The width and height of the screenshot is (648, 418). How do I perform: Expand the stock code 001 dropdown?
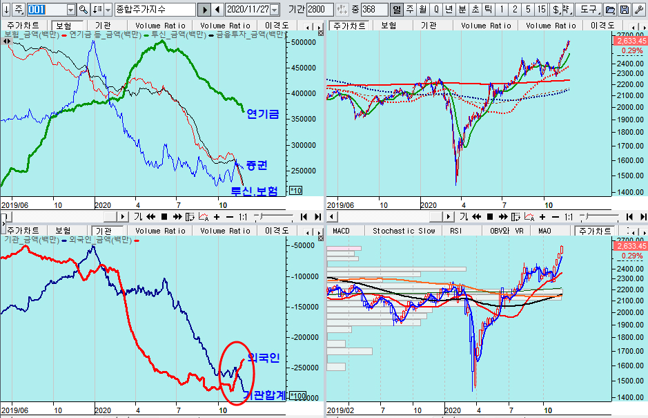point(71,10)
